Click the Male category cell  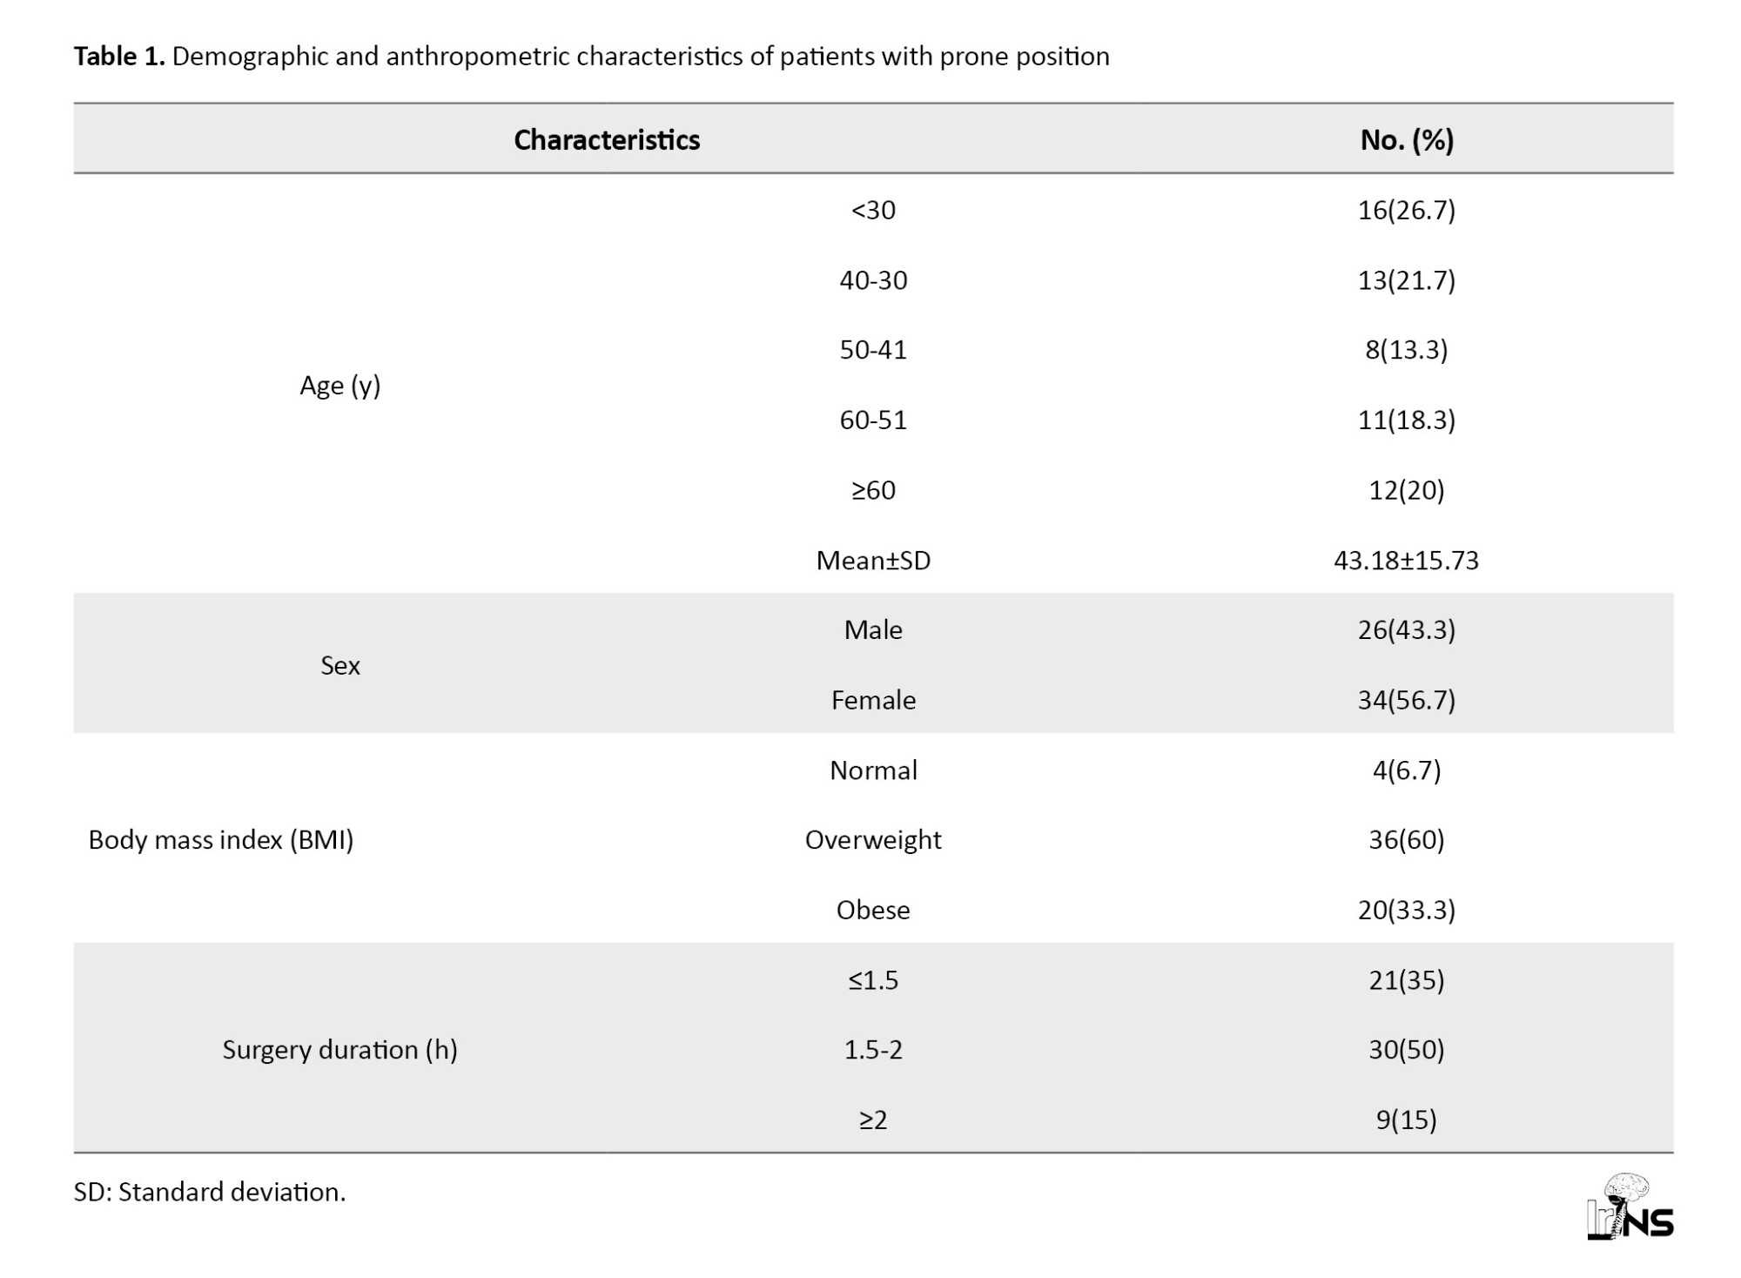[x=873, y=630]
